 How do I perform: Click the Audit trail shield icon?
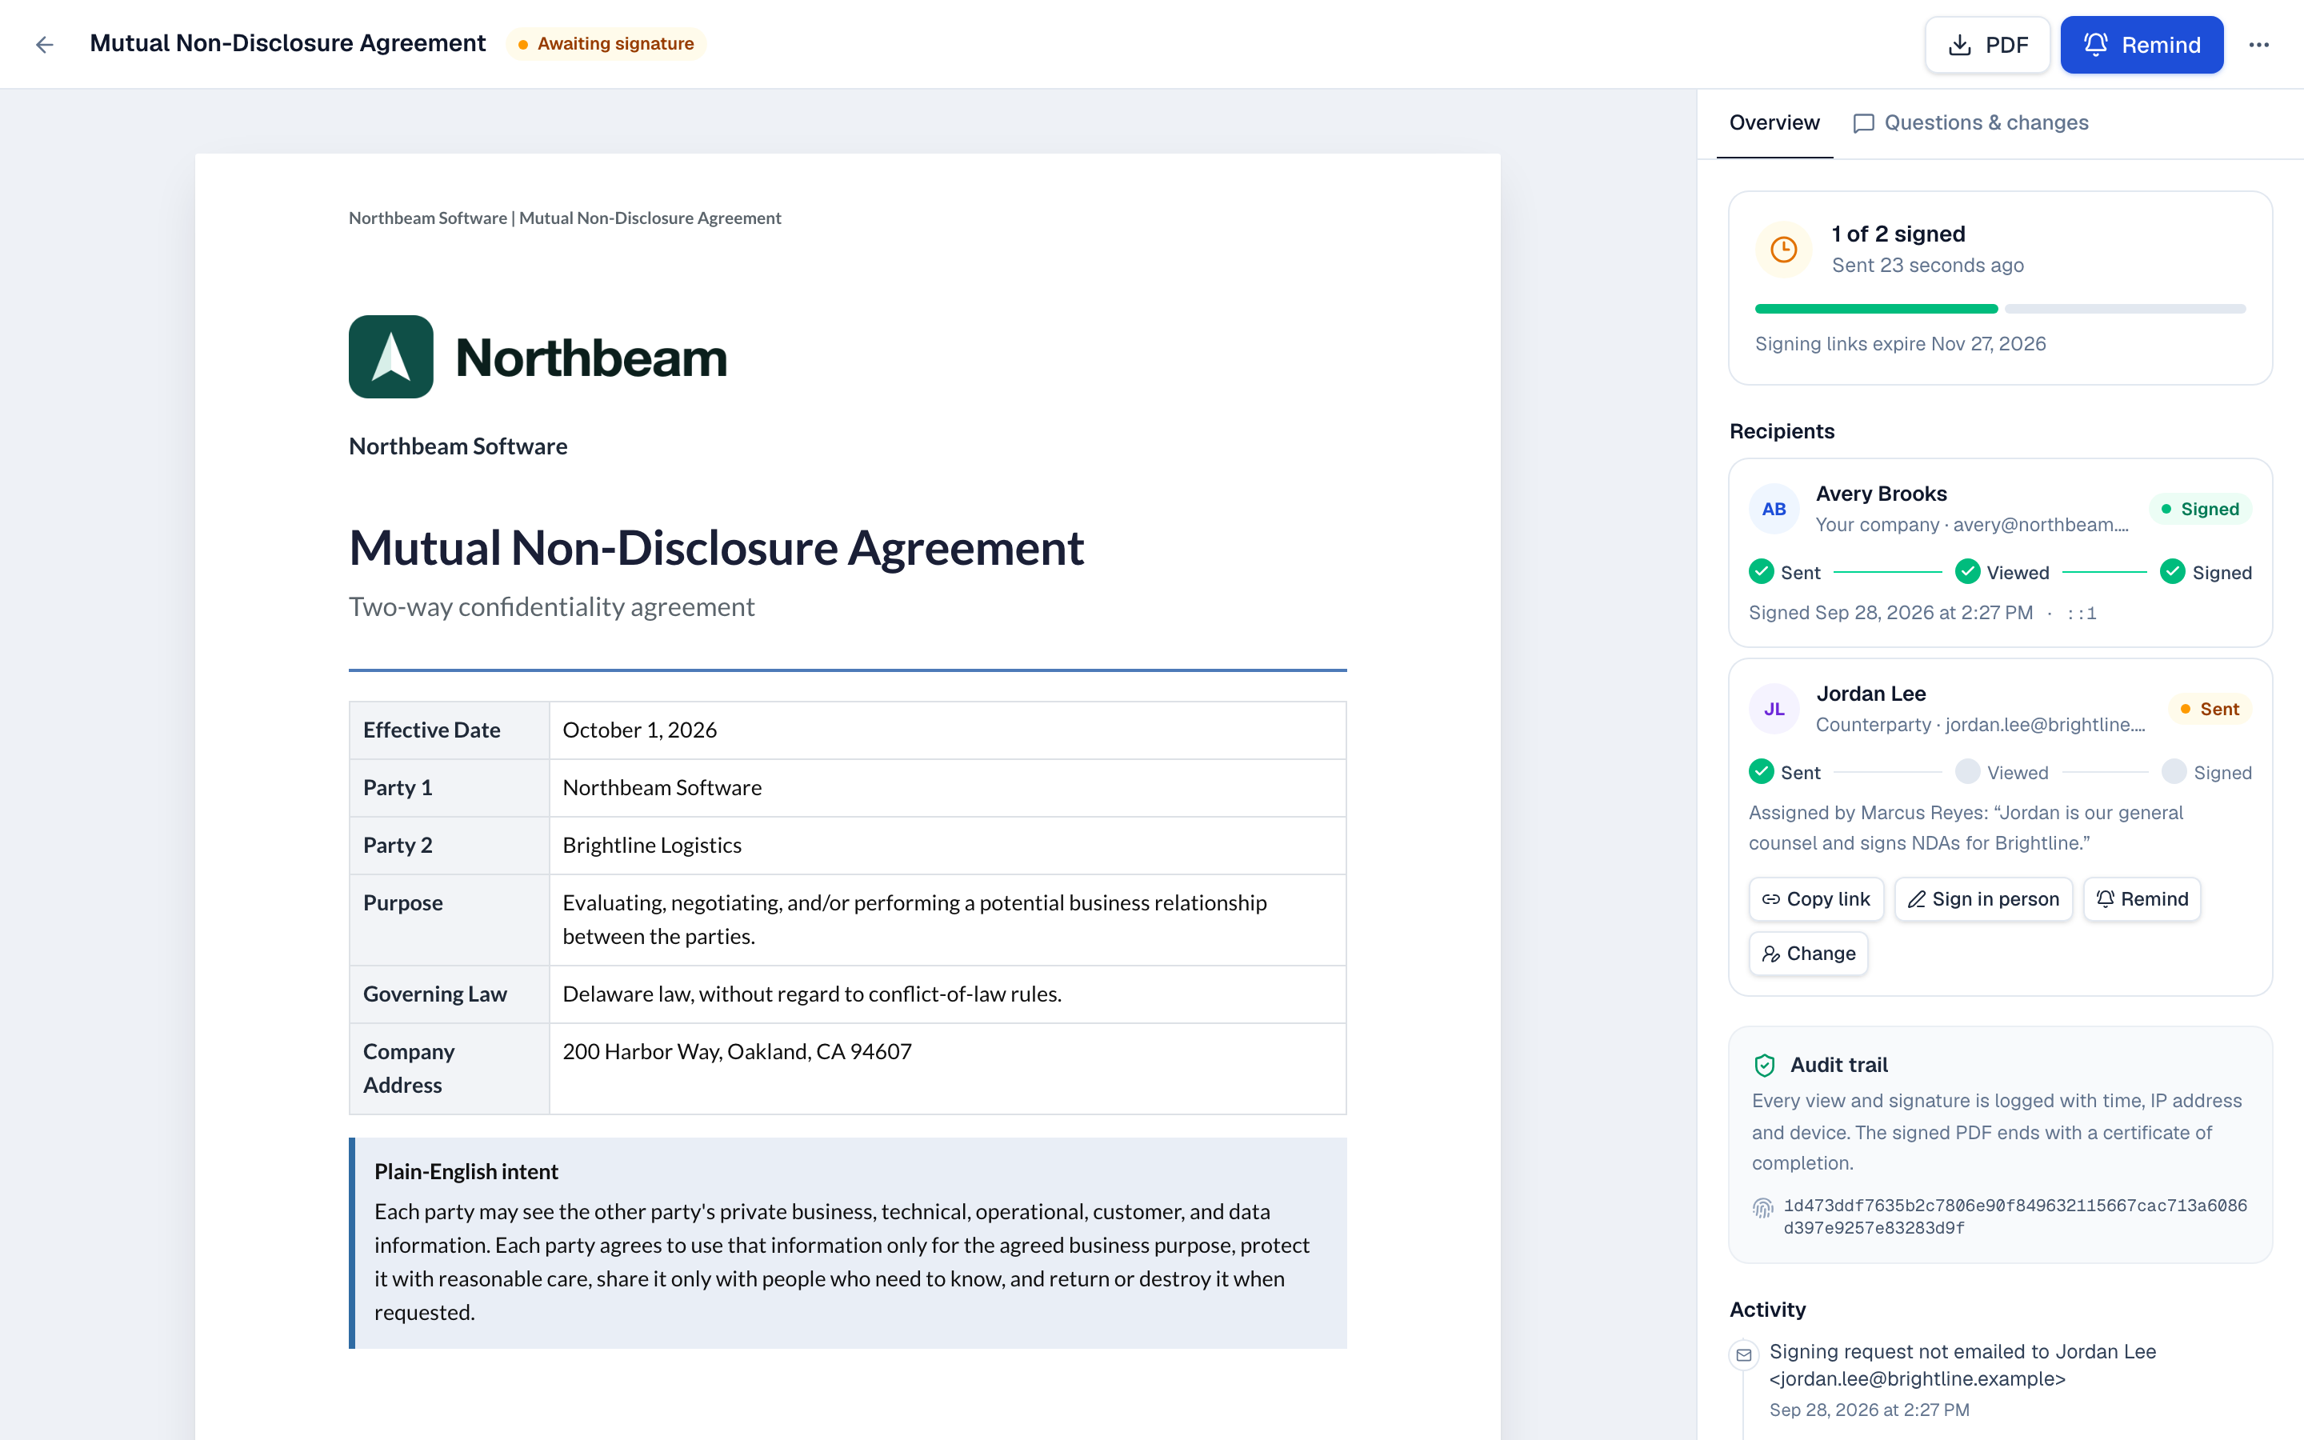click(x=1764, y=1065)
